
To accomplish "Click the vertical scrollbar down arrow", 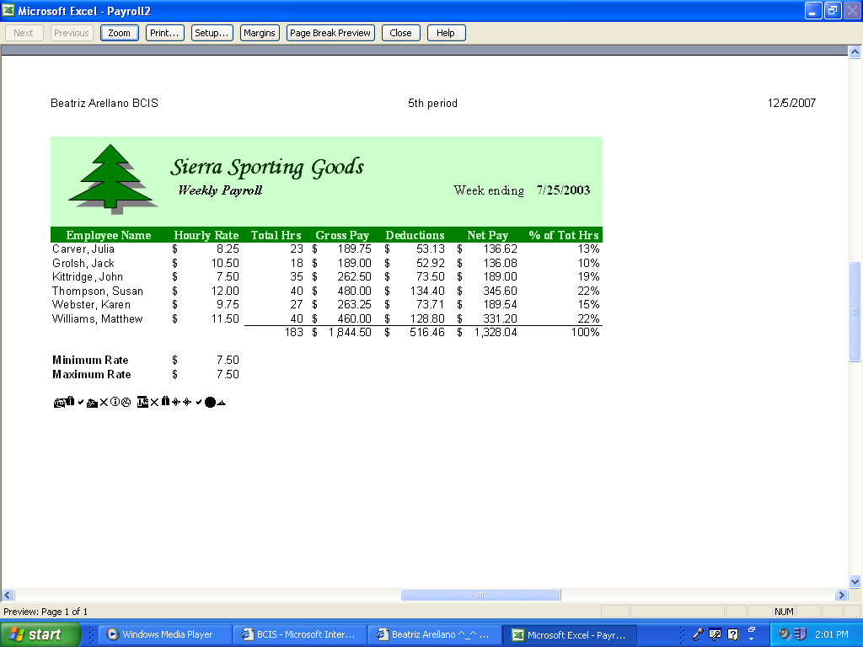I will (x=855, y=581).
